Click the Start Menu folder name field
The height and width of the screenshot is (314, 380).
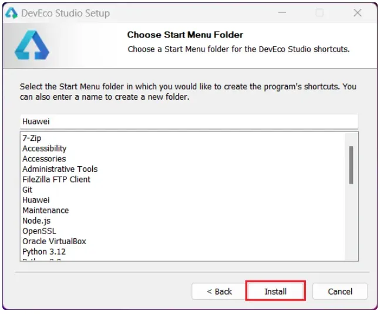click(189, 121)
